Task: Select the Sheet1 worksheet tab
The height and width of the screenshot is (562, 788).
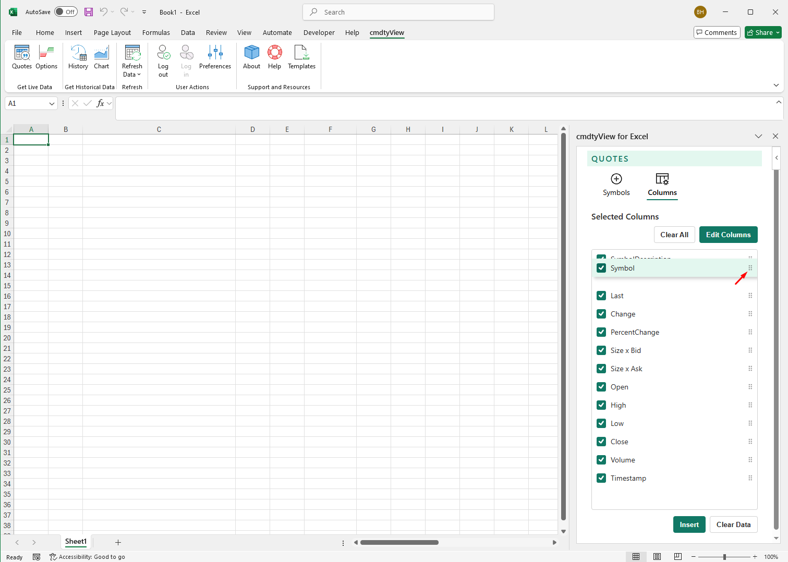Action: pos(76,542)
